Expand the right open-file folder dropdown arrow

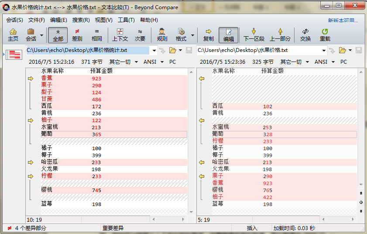click(350, 50)
